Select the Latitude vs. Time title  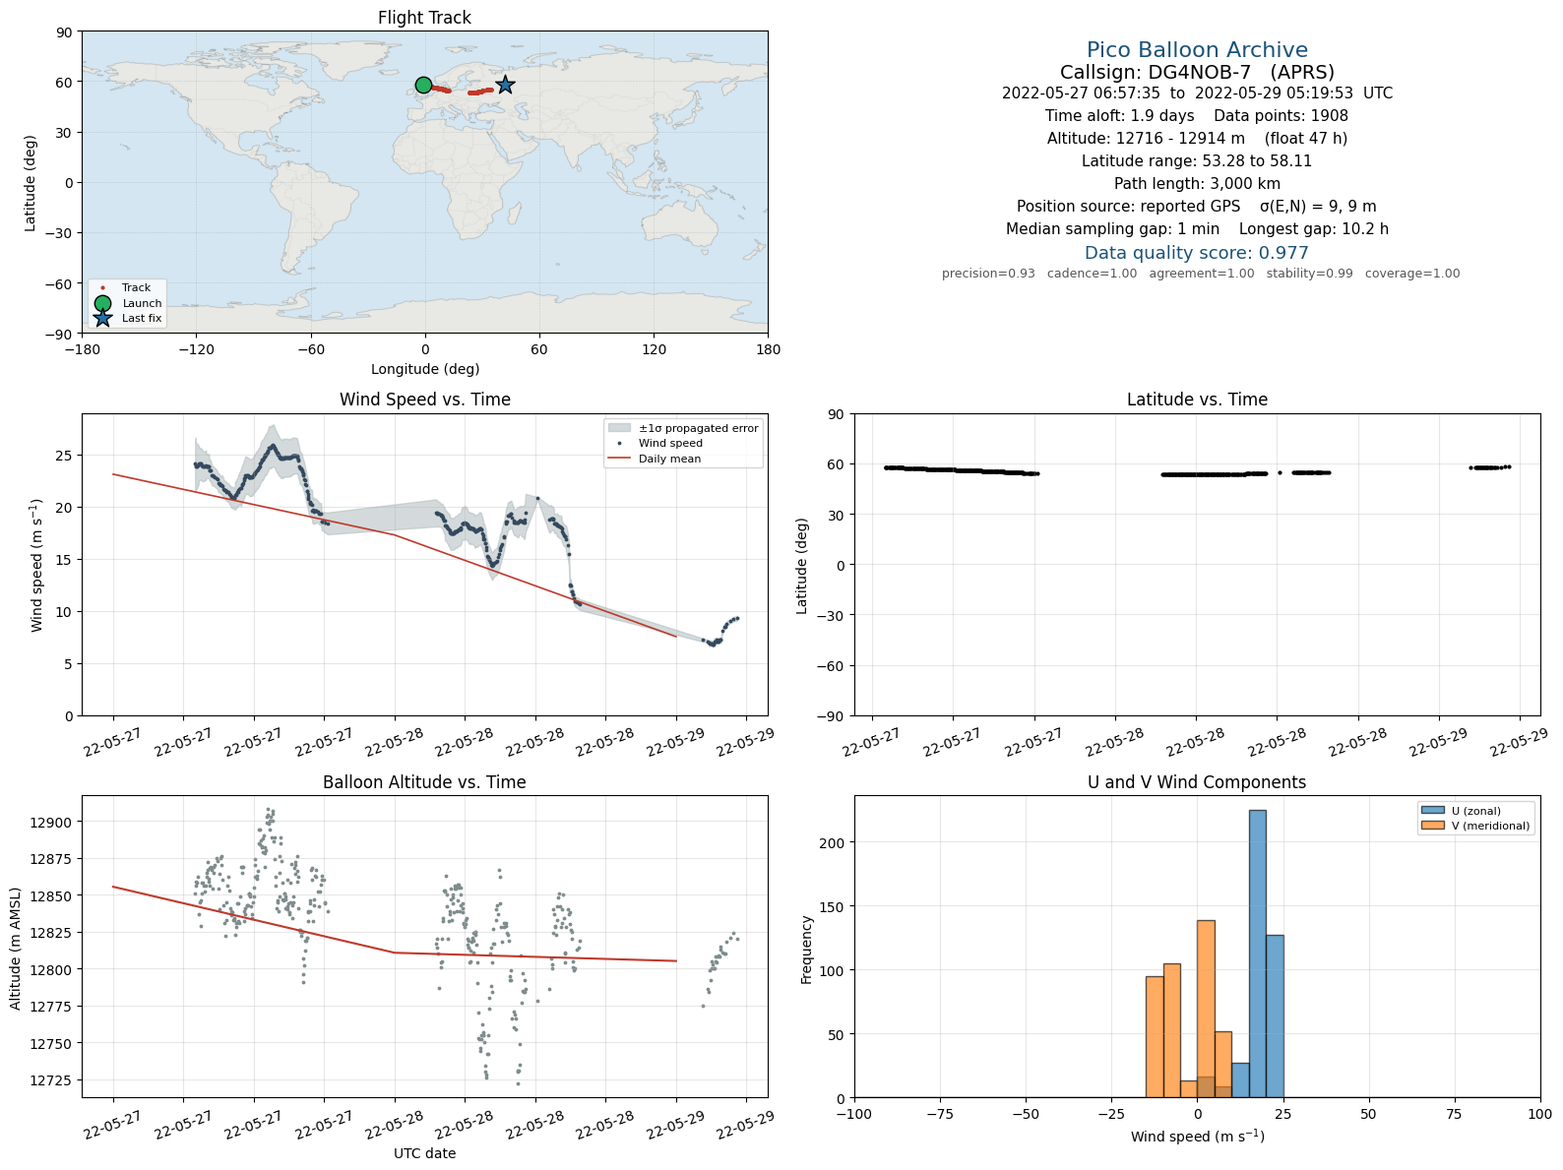click(1197, 400)
